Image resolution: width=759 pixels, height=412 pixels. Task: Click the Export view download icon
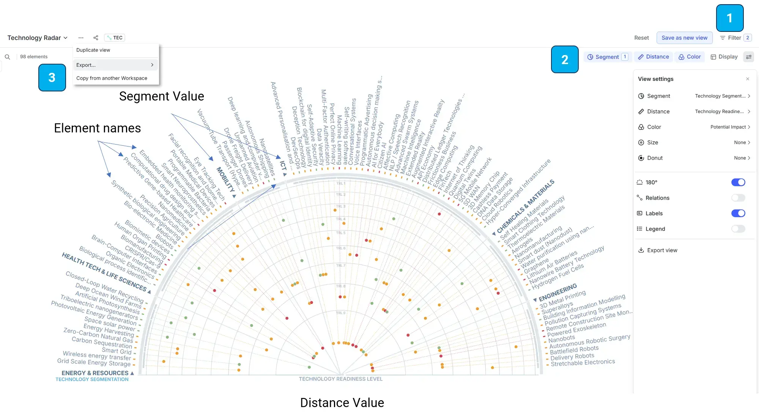tap(641, 250)
